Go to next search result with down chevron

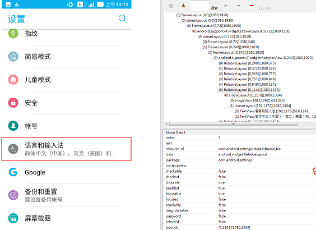tap(239, 6)
